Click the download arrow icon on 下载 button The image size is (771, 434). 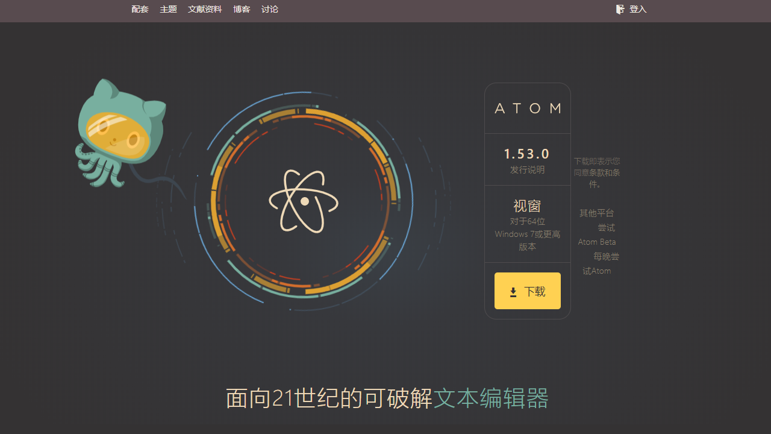pyautogui.click(x=513, y=292)
